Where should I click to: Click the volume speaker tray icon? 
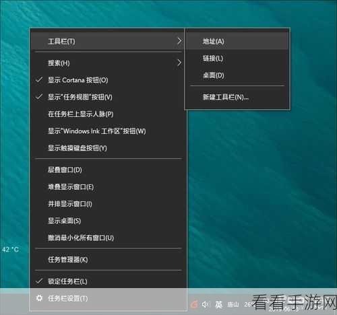pos(206,304)
